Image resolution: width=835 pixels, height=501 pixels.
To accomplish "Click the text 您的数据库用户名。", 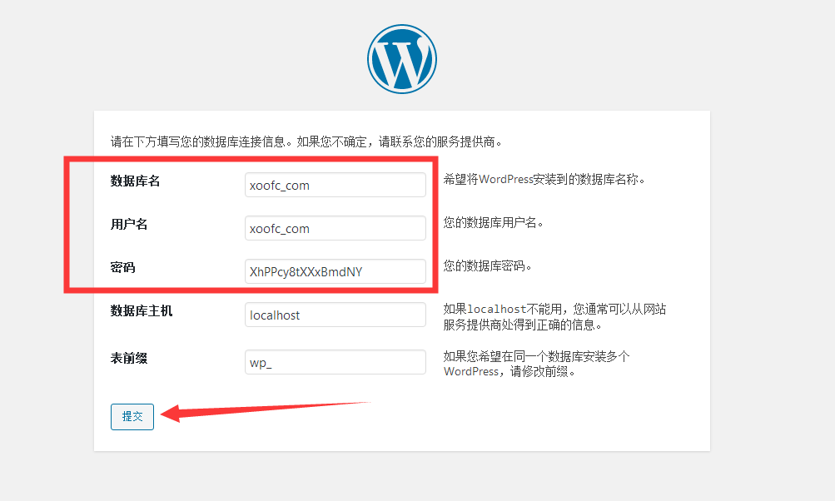I will pyautogui.click(x=494, y=222).
